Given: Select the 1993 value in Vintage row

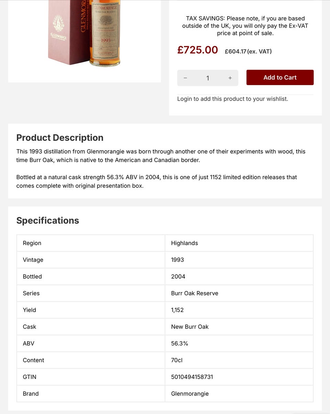Looking at the screenshot, I should tap(177, 260).
